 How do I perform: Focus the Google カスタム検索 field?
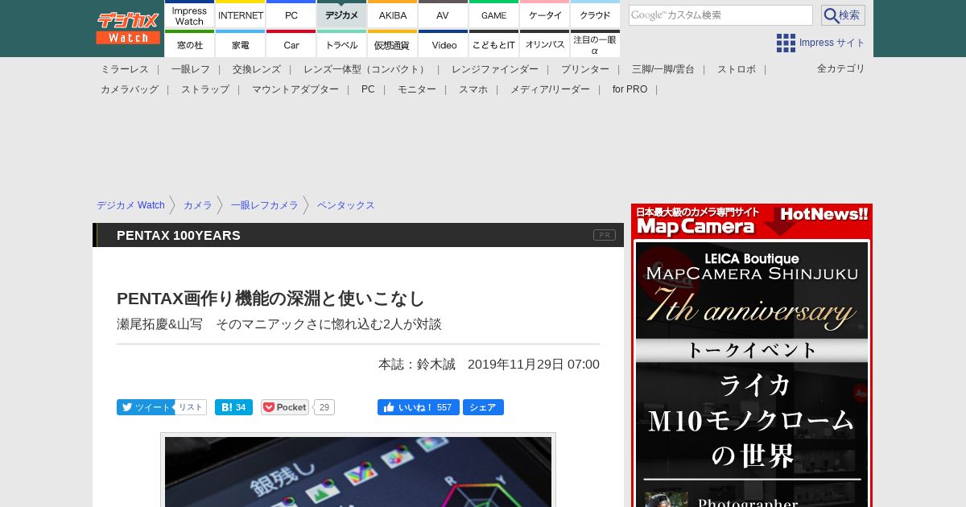coord(720,15)
